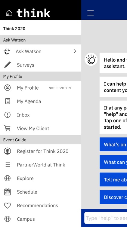This screenshot has height=227, width=127.
Task: Click the heart icon for Recommendations
Action: point(7,206)
